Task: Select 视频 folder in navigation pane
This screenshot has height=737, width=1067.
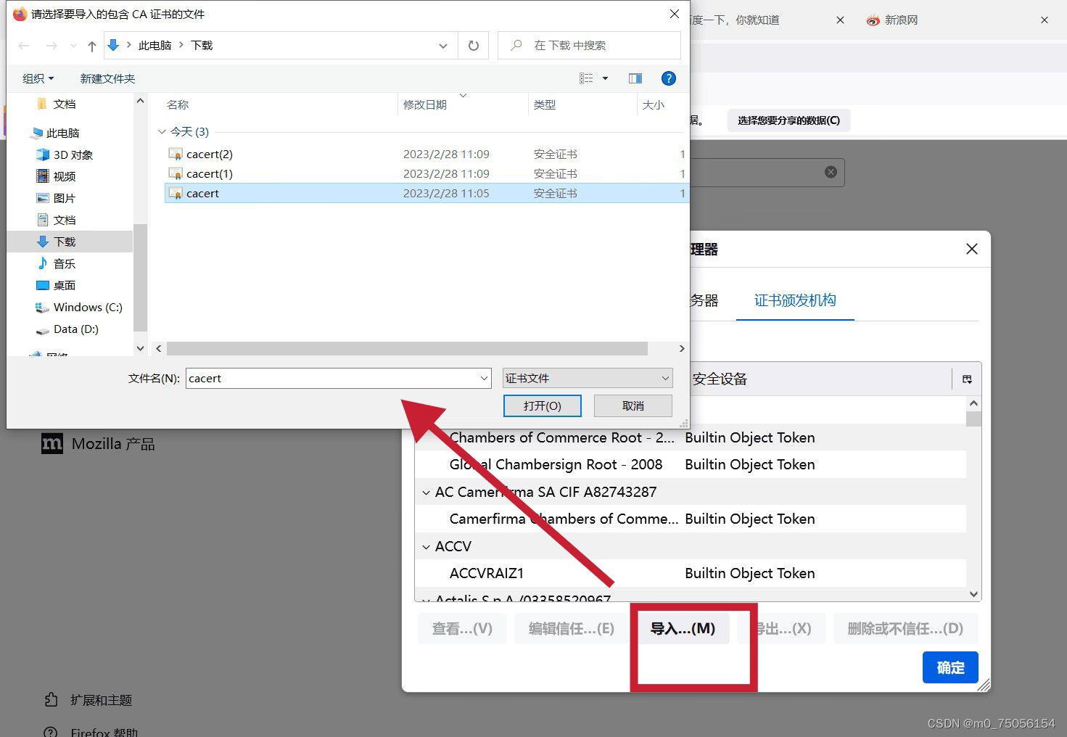Action: [x=65, y=176]
